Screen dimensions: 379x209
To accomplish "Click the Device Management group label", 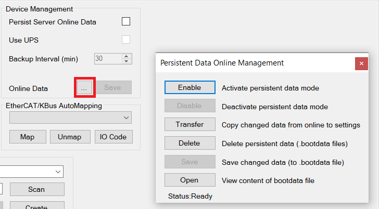I will tap(39, 9).
